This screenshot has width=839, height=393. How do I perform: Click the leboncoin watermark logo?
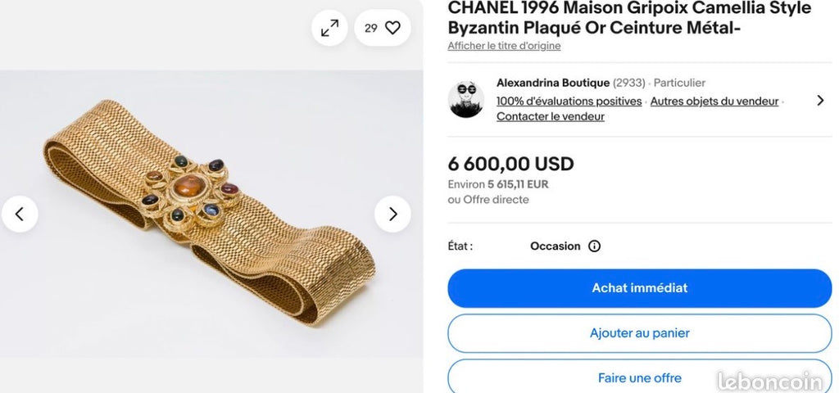click(x=770, y=381)
